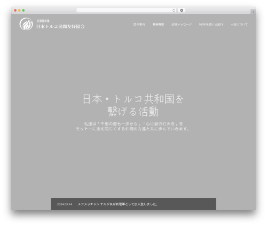Click the browser address bar field

pos(127,11)
